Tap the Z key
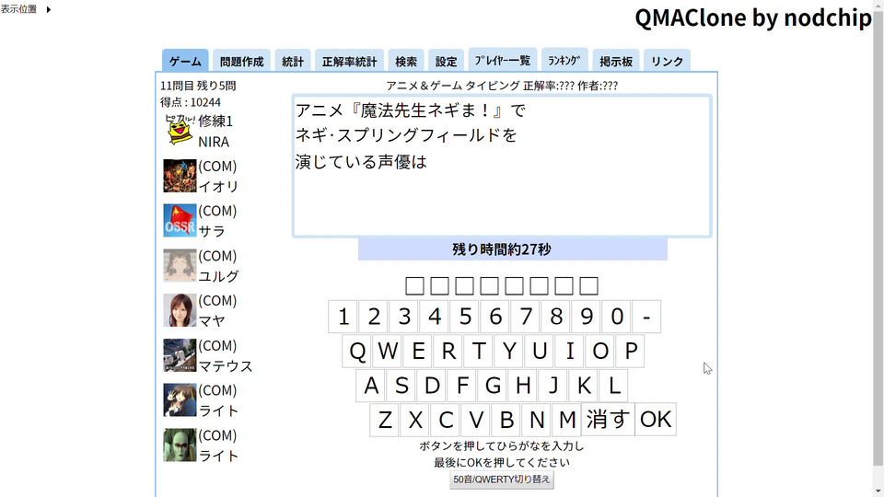The width and height of the screenshot is (884, 497). point(385,420)
